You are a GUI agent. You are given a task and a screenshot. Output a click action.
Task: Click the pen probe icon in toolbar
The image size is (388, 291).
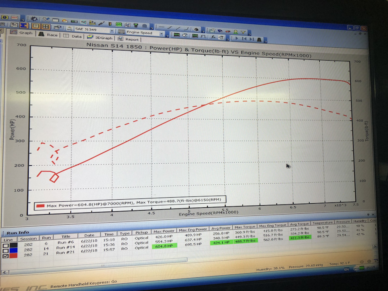pyautogui.click(x=101, y=23)
